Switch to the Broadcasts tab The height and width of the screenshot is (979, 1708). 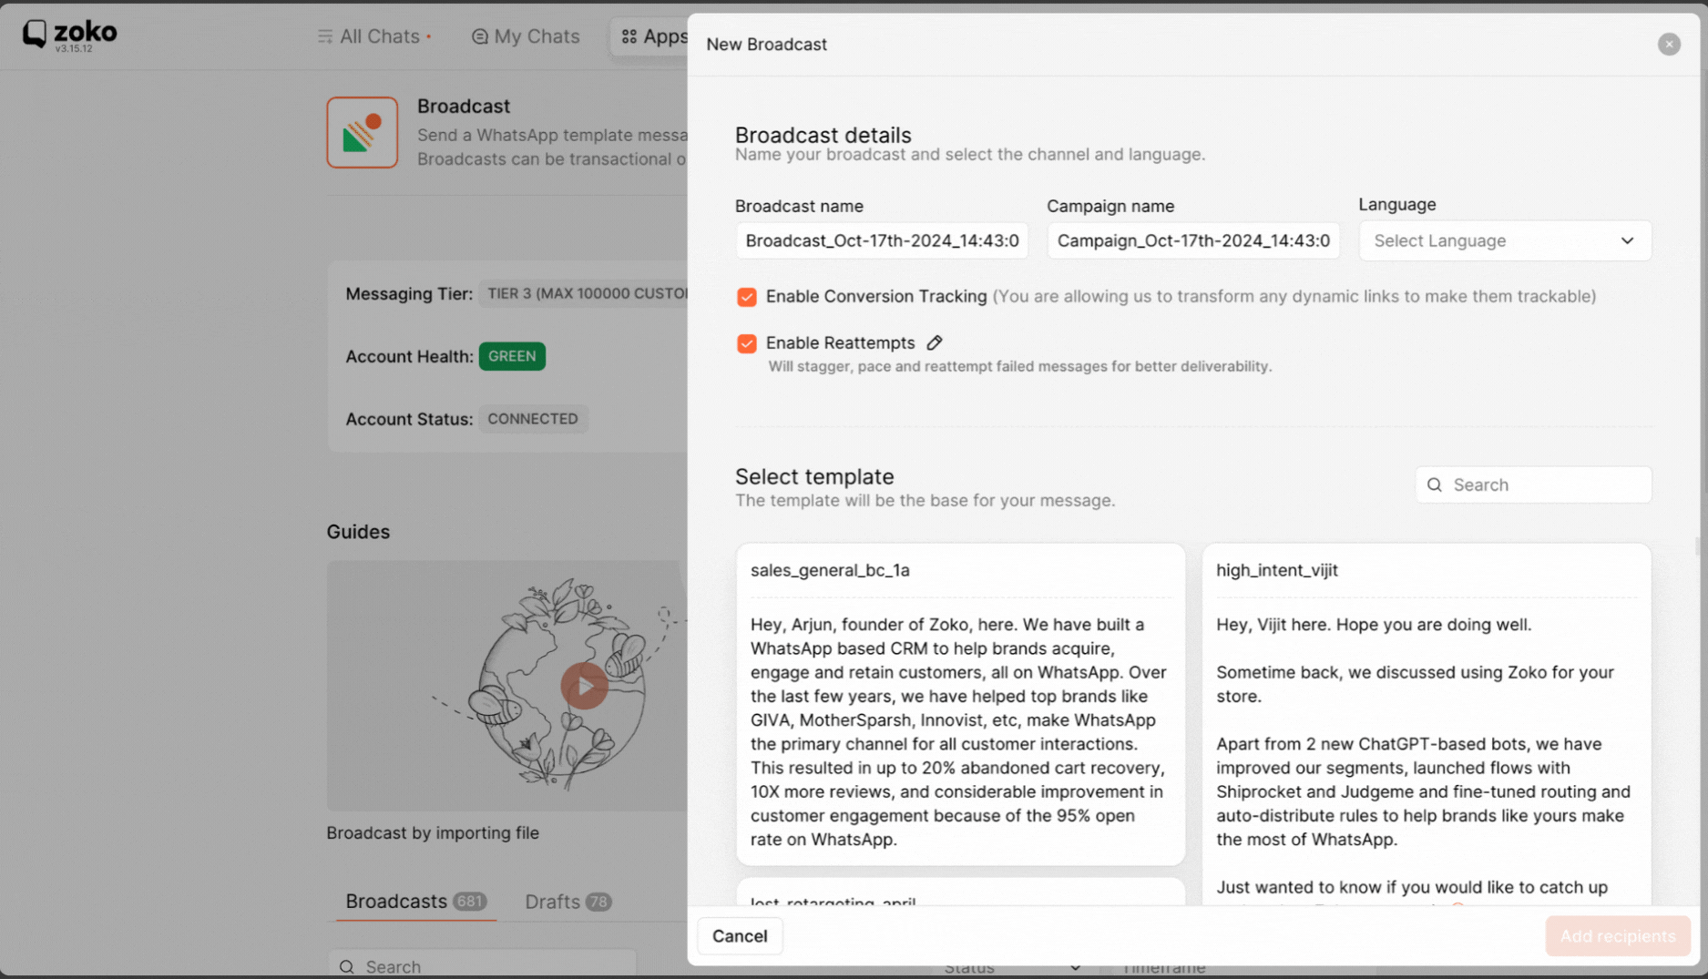point(415,902)
